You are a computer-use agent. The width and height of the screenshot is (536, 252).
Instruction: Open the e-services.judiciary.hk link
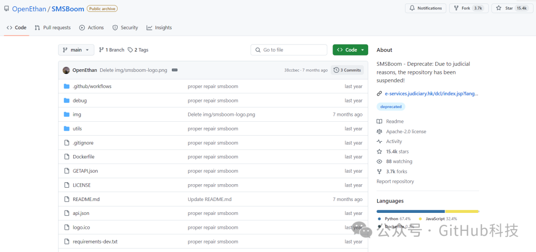(x=431, y=94)
